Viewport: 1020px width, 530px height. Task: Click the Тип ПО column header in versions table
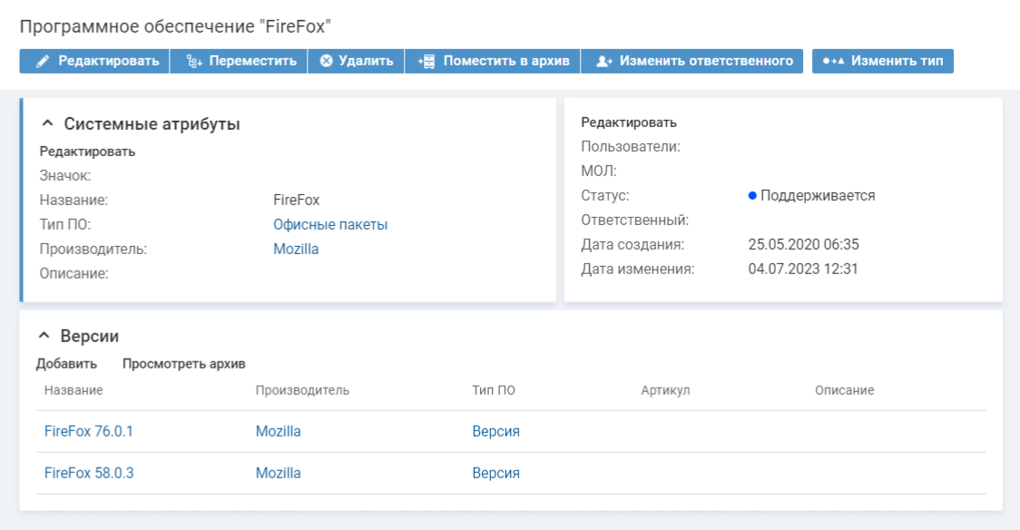pos(494,390)
